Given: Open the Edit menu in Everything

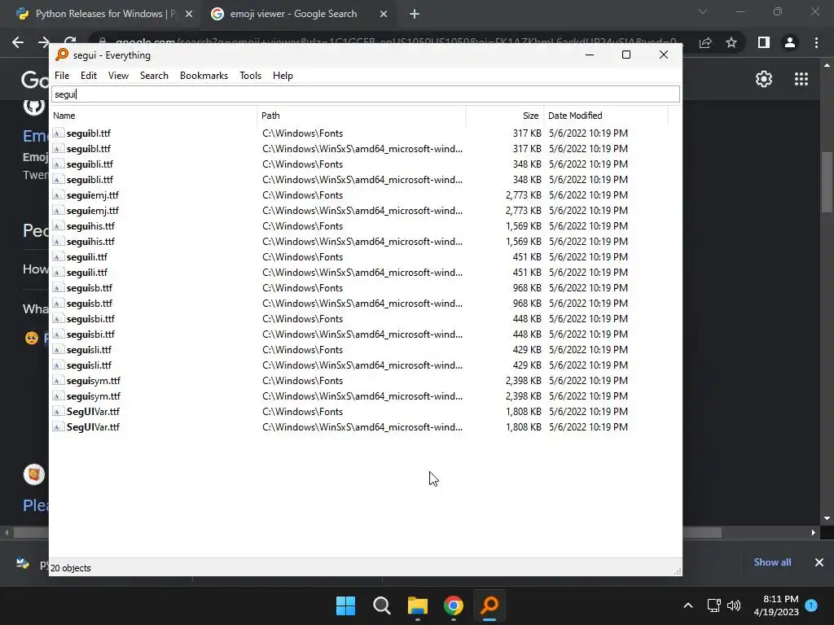Looking at the screenshot, I should [x=88, y=76].
